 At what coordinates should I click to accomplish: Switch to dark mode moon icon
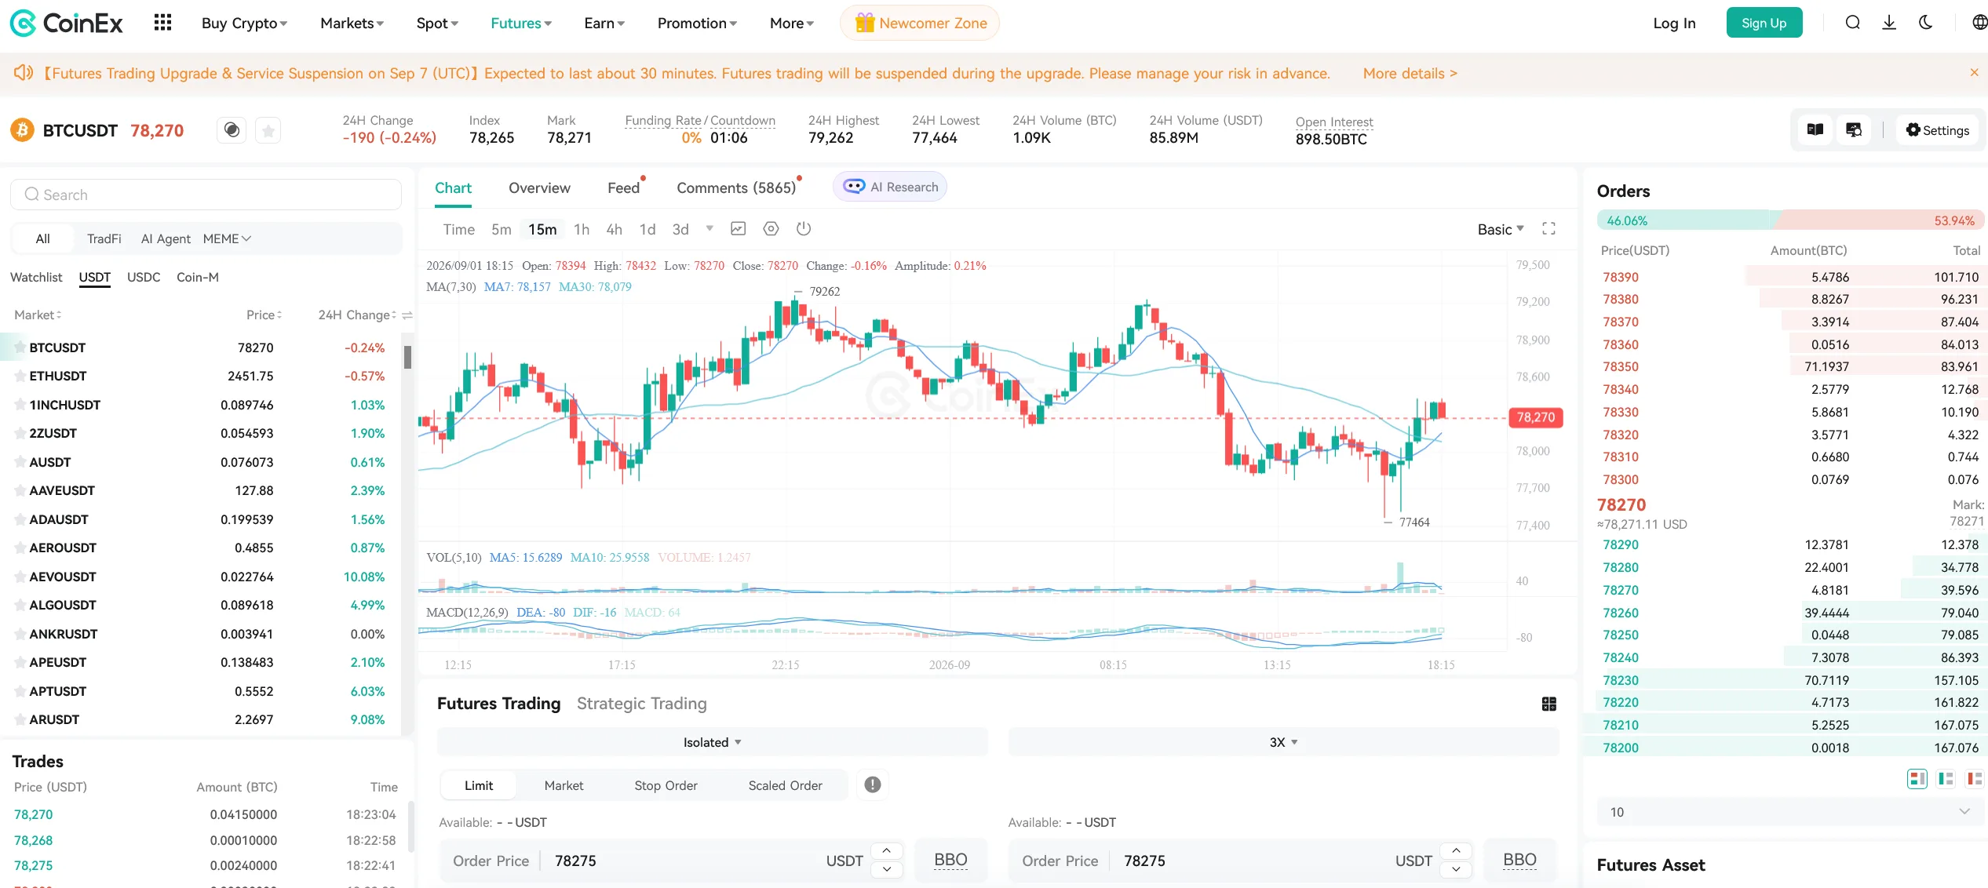point(1926,23)
